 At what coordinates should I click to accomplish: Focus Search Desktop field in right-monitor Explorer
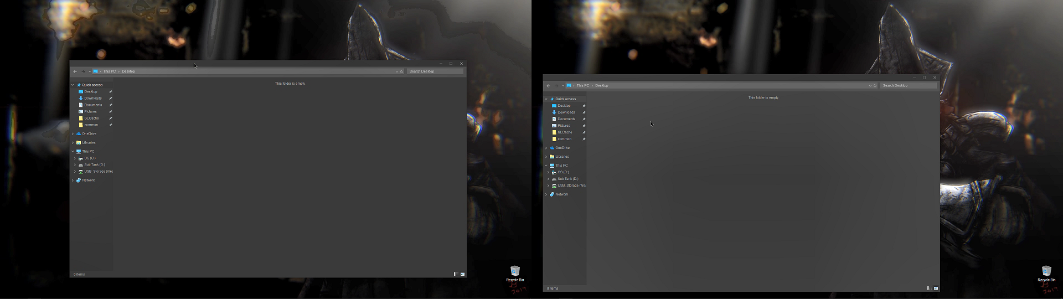[x=909, y=86]
